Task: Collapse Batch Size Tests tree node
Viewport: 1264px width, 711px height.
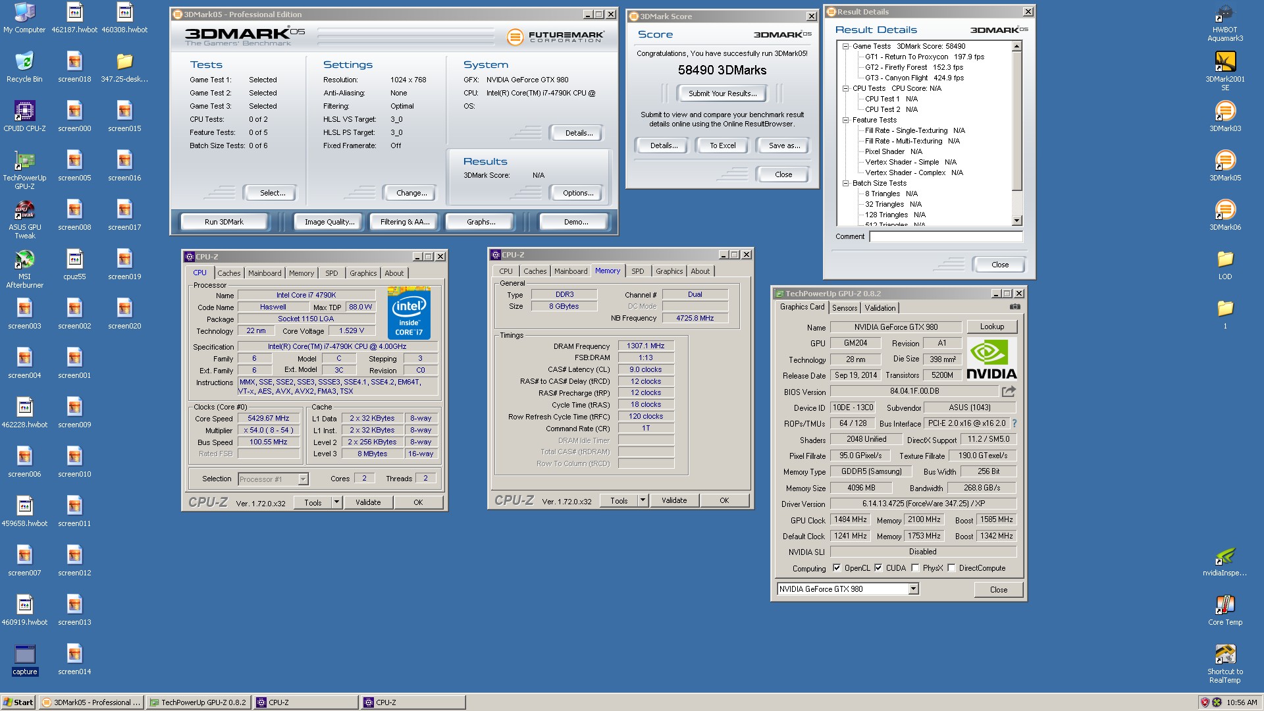Action: point(846,183)
